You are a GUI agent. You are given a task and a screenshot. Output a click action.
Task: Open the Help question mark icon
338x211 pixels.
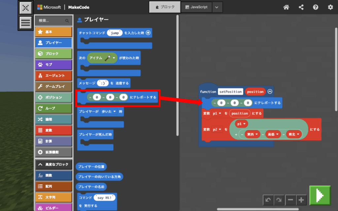tap(316, 7)
